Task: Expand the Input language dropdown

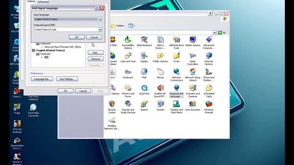Action: 100,19
